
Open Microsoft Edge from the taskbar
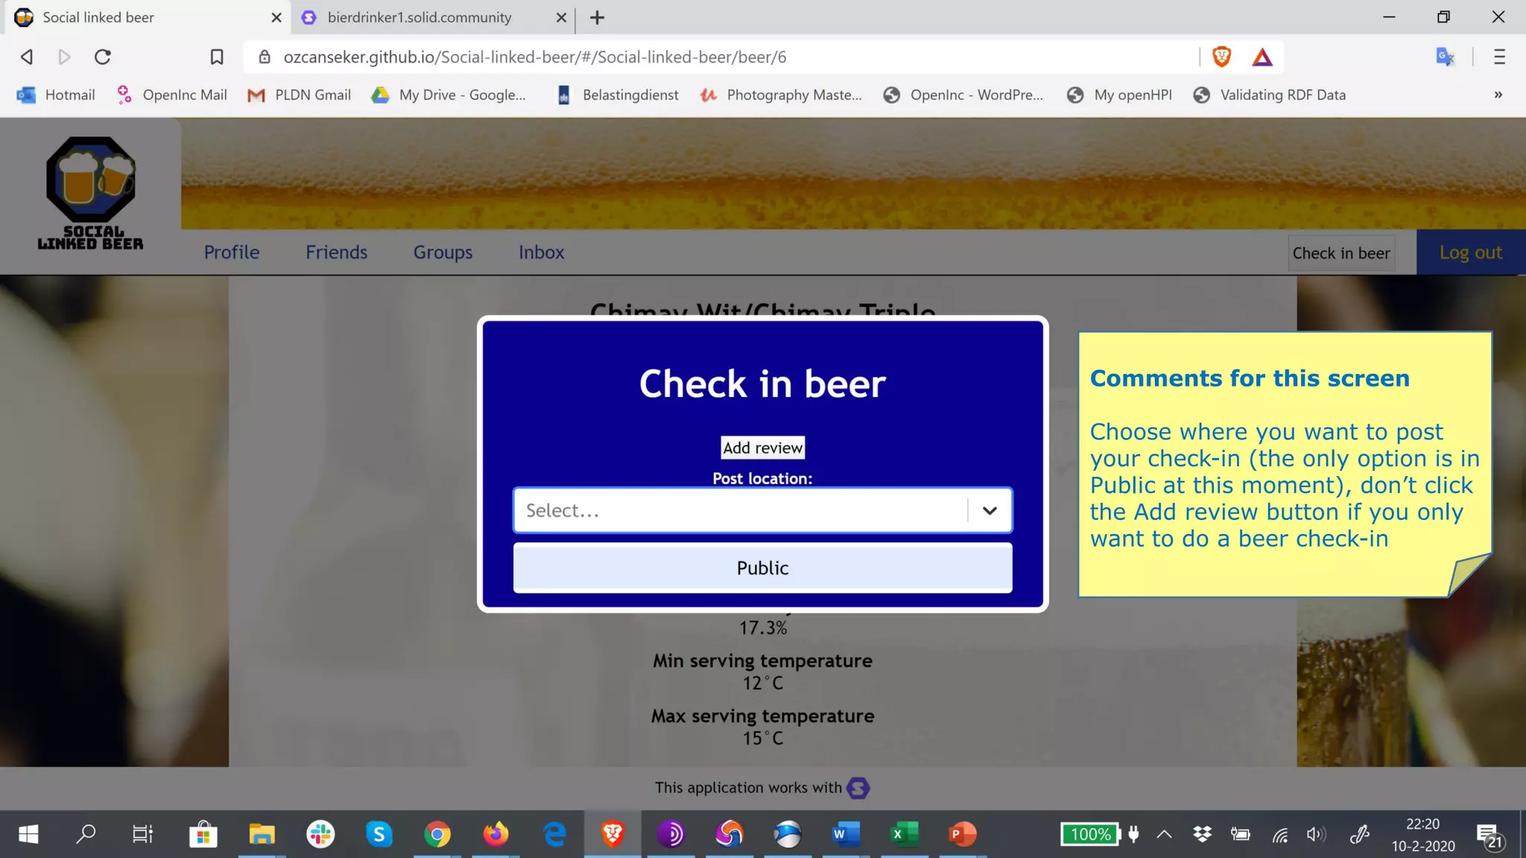pos(554,834)
